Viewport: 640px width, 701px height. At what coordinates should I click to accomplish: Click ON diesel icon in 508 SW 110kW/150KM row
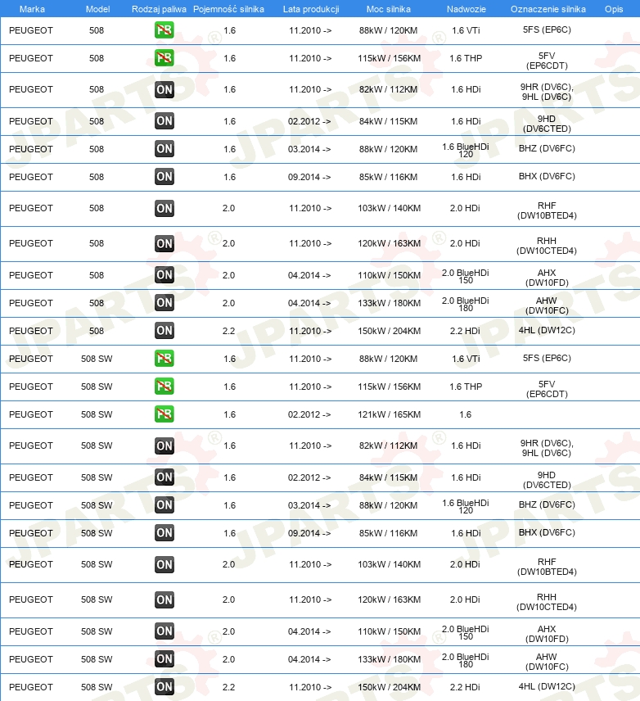pos(164,631)
